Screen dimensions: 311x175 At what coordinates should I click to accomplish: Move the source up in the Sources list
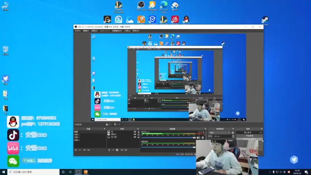coord(122,150)
